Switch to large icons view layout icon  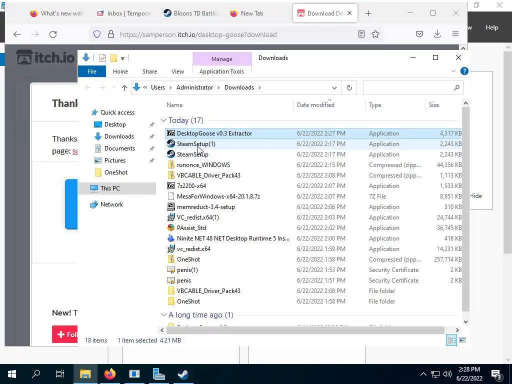click(462, 340)
